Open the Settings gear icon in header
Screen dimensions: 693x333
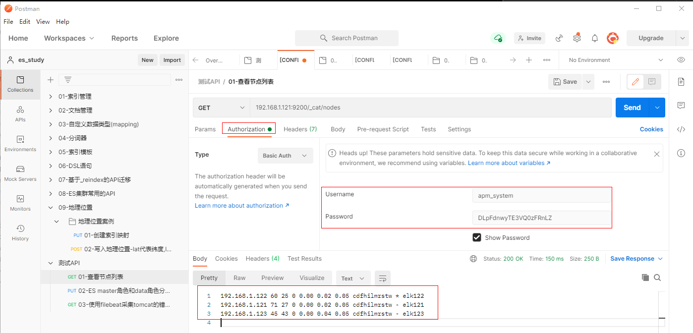577,38
